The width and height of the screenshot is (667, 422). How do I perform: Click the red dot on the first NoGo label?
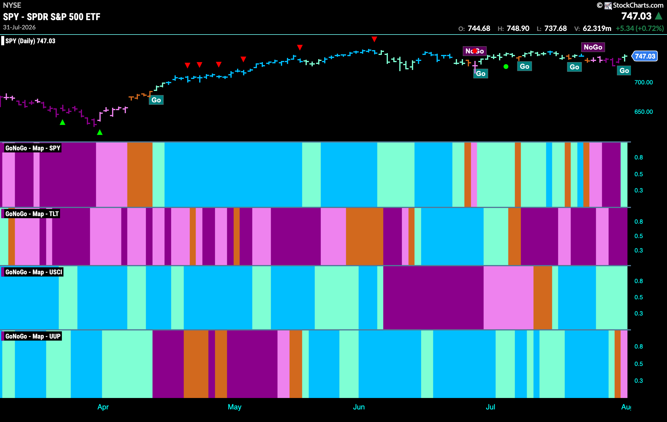pyautogui.click(x=475, y=51)
